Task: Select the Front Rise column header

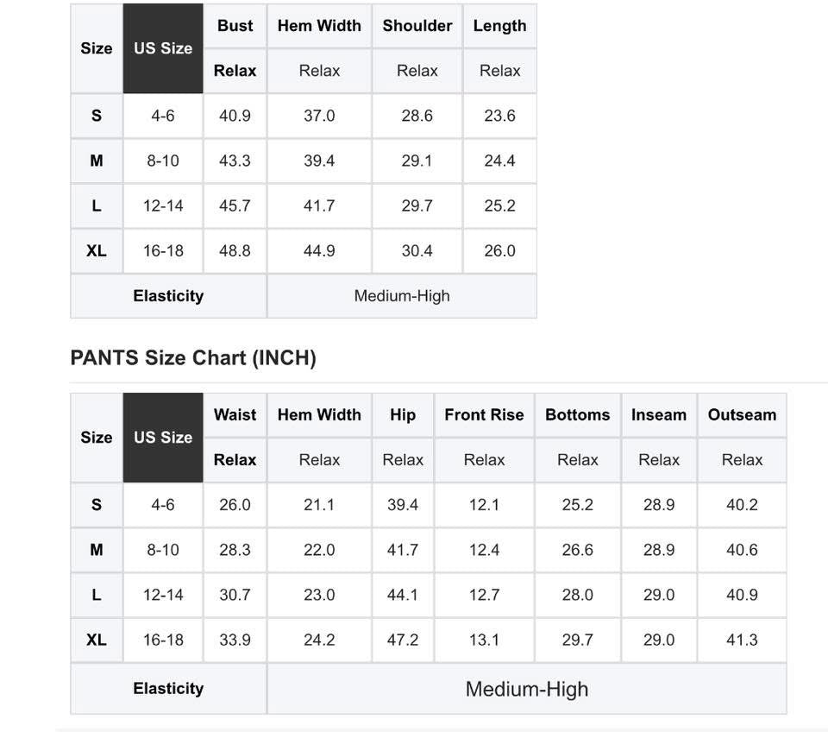Action: tap(484, 415)
